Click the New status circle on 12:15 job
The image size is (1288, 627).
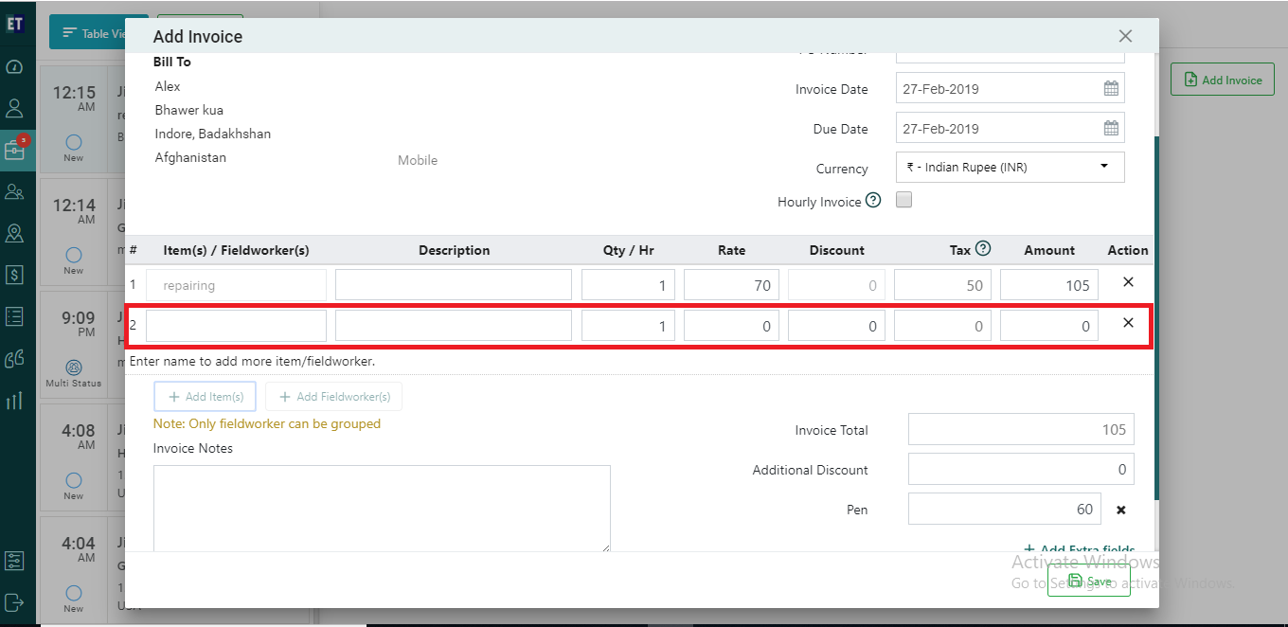point(74,141)
